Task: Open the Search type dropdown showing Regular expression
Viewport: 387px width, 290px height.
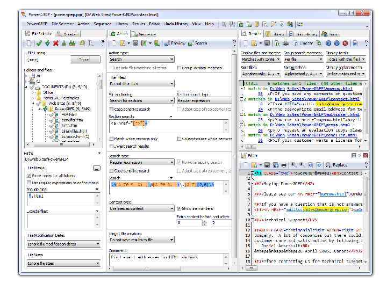Action: pyautogui.click(x=142, y=162)
